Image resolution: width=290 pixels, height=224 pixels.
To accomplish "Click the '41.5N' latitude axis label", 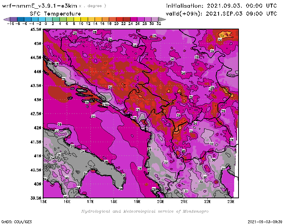I will (x=36, y=142).
